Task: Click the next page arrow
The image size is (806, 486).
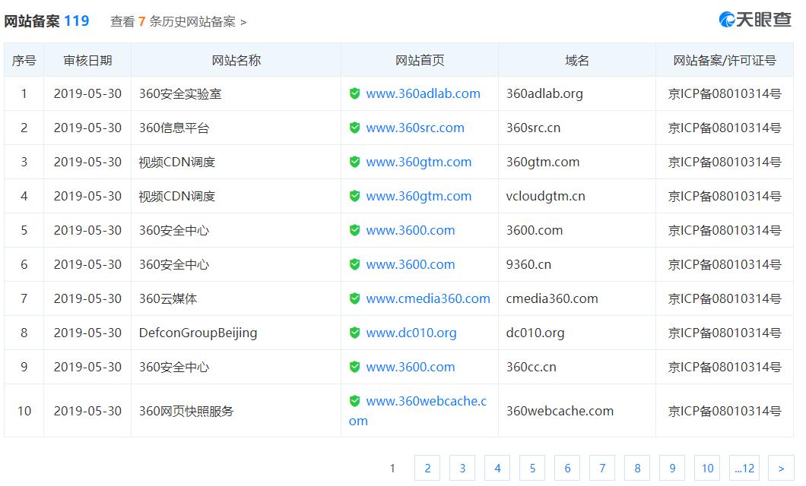Action: (x=780, y=468)
